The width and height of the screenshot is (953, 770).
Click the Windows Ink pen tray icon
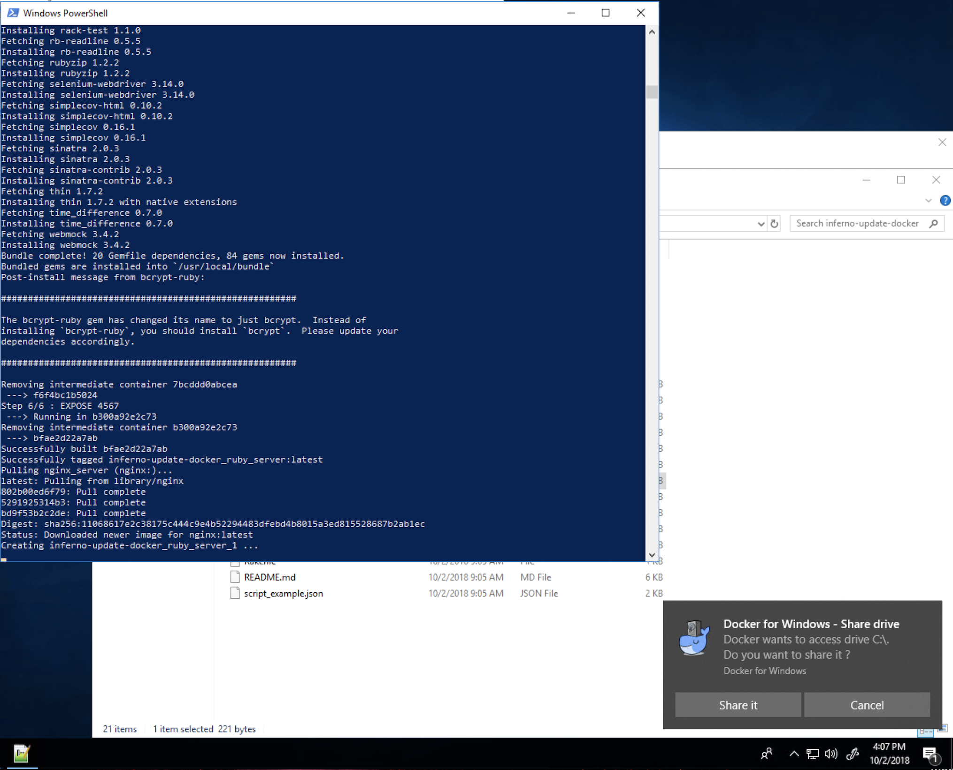click(853, 754)
